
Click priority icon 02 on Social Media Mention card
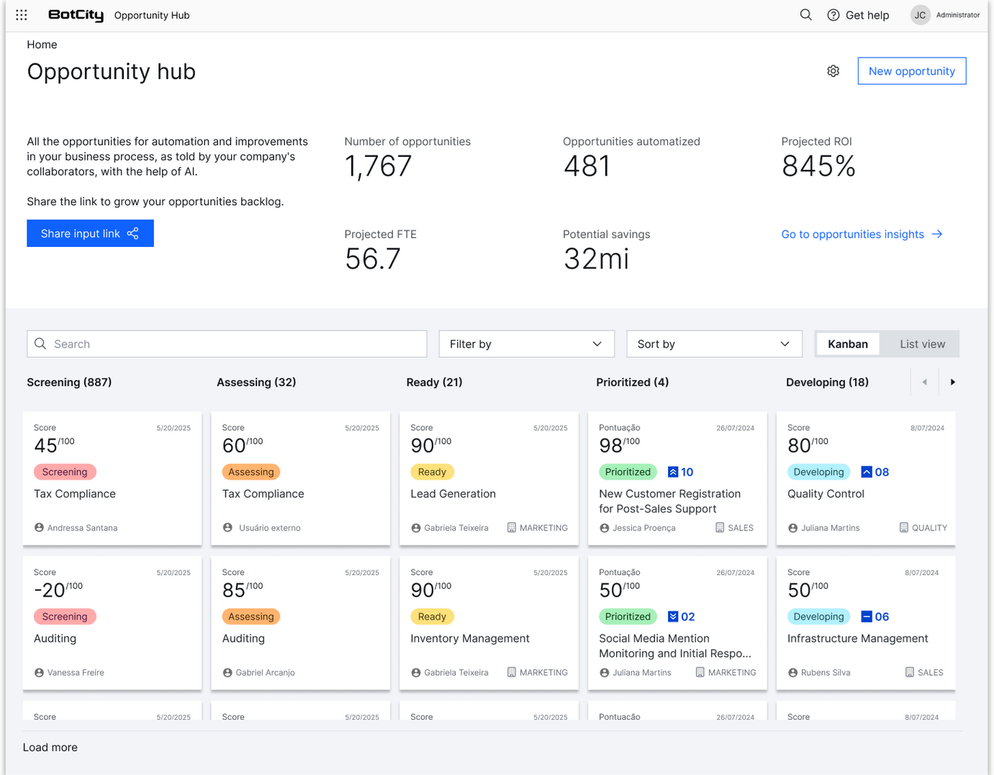(673, 617)
